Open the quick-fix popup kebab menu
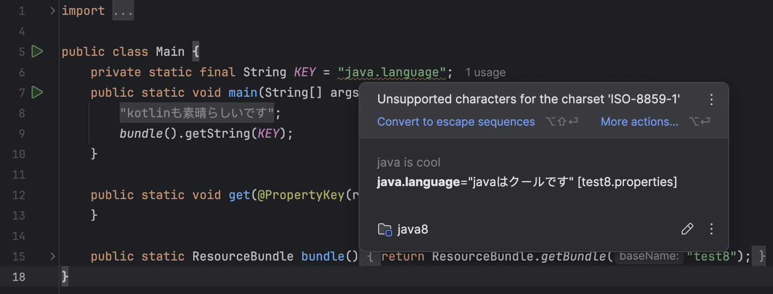 pos(711,99)
